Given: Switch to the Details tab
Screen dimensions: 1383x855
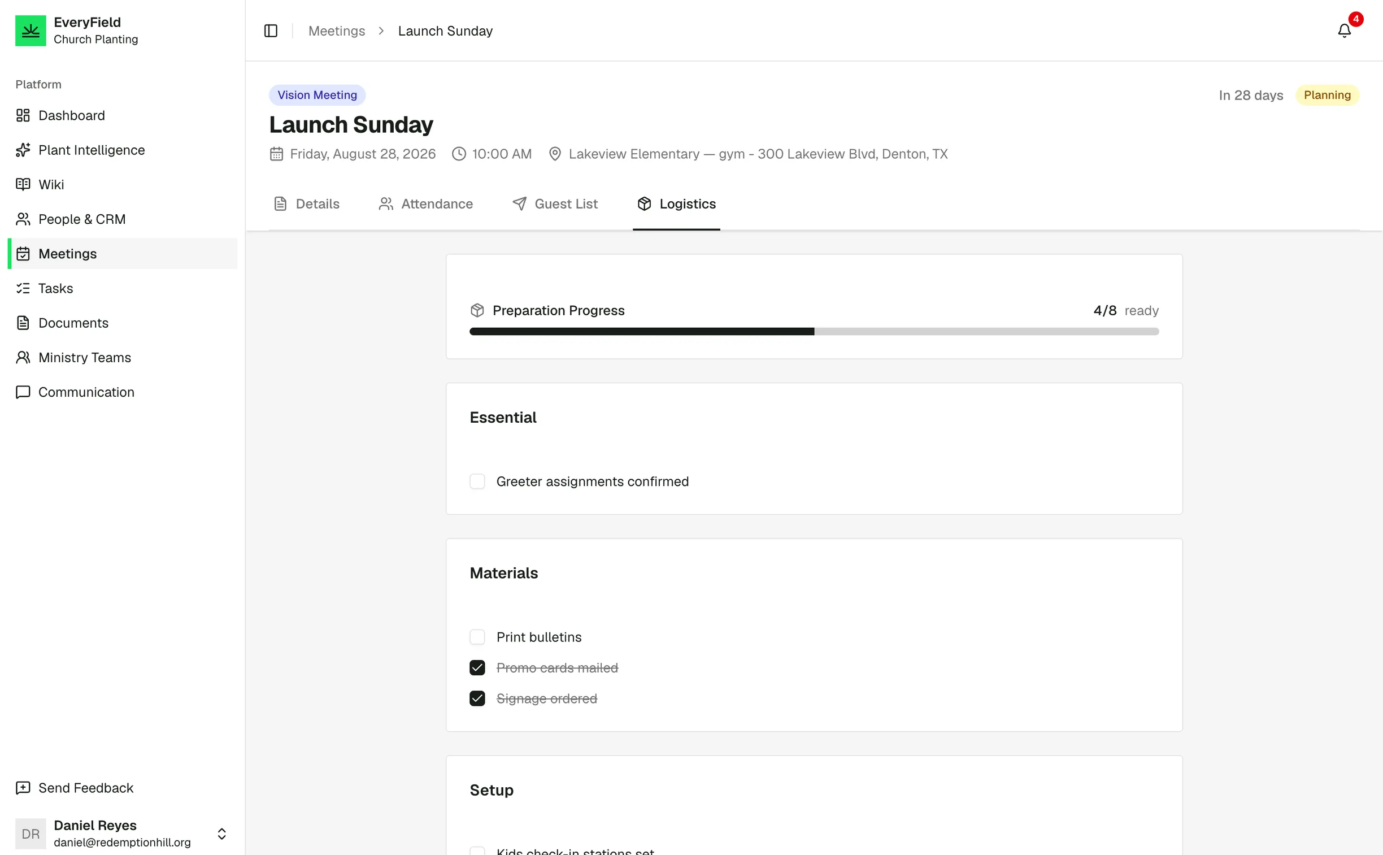Looking at the screenshot, I should pyautogui.click(x=307, y=203).
